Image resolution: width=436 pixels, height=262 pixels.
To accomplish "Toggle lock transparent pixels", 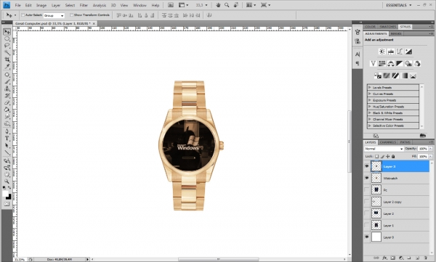I will pyautogui.click(x=376, y=157).
